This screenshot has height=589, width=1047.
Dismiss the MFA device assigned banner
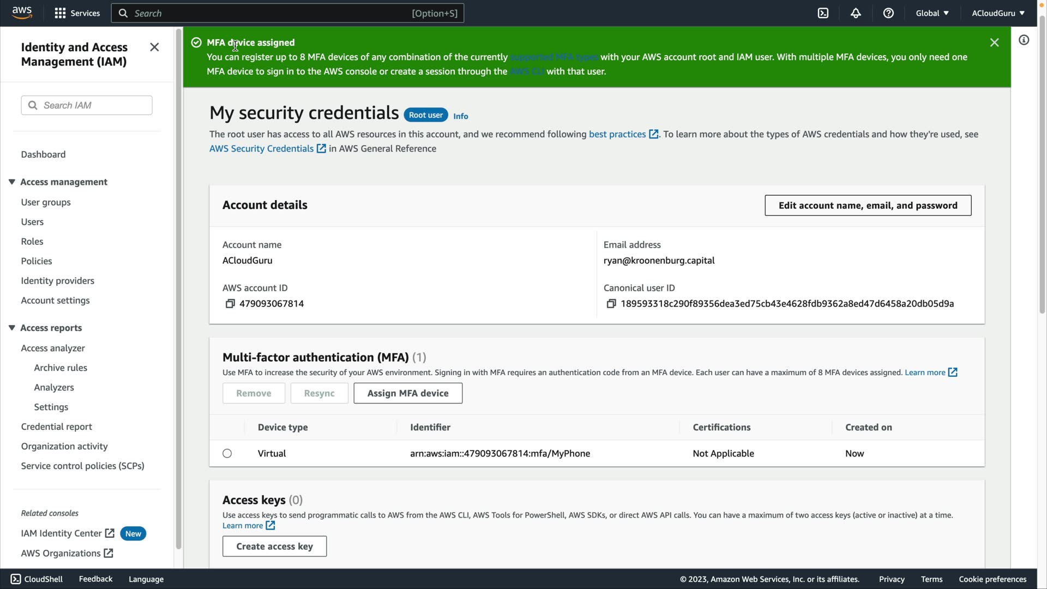[994, 43]
